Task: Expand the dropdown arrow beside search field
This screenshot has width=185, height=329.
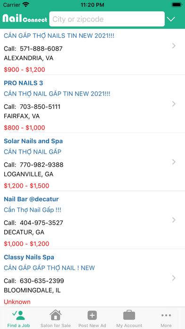Action: click(171, 19)
